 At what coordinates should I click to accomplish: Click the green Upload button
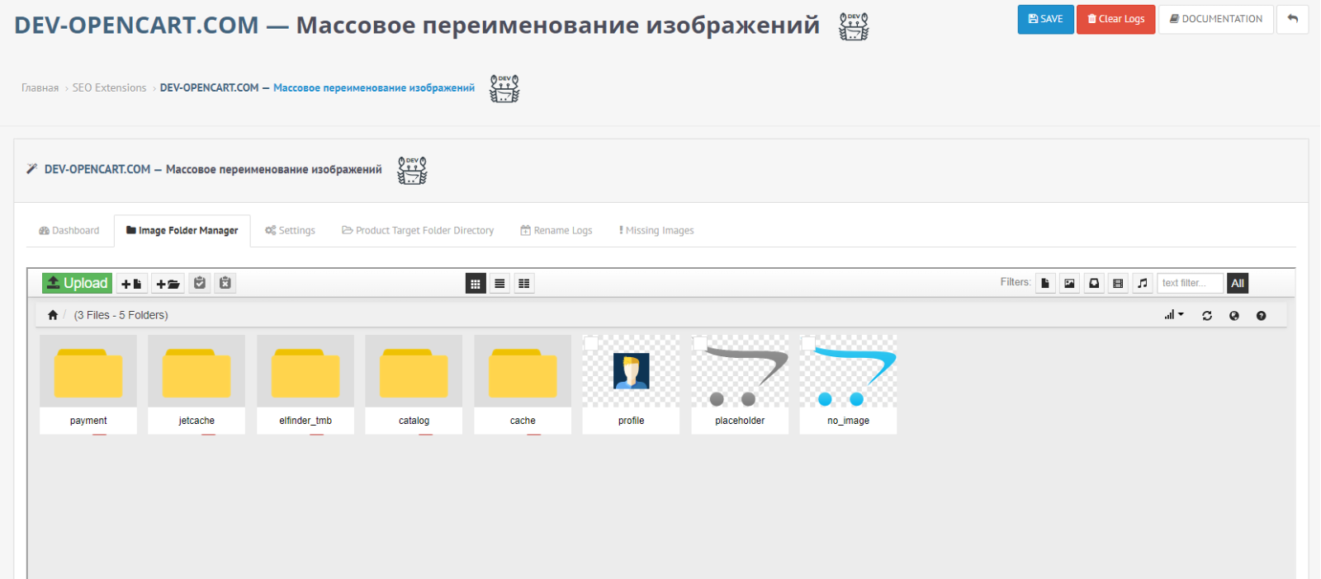[x=77, y=283]
